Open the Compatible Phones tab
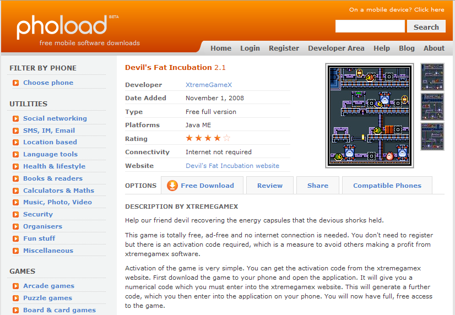455x315 pixels. pyautogui.click(x=387, y=186)
